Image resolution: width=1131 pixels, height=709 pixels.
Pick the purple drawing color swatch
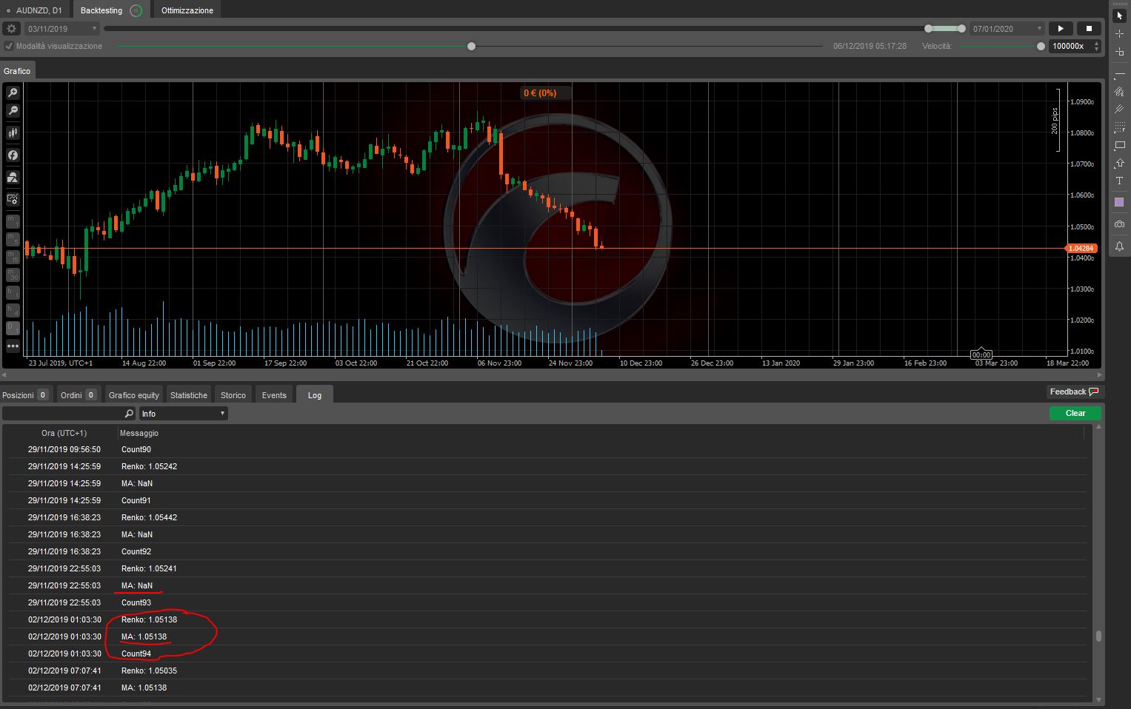[1119, 202]
